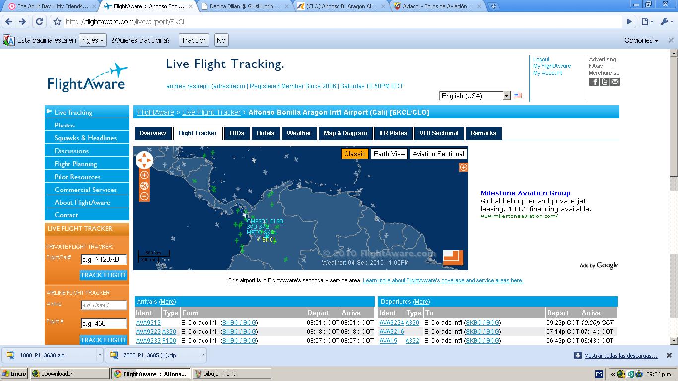The image size is (678, 381).
Task: Open the Weather tab
Action: tap(299, 133)
